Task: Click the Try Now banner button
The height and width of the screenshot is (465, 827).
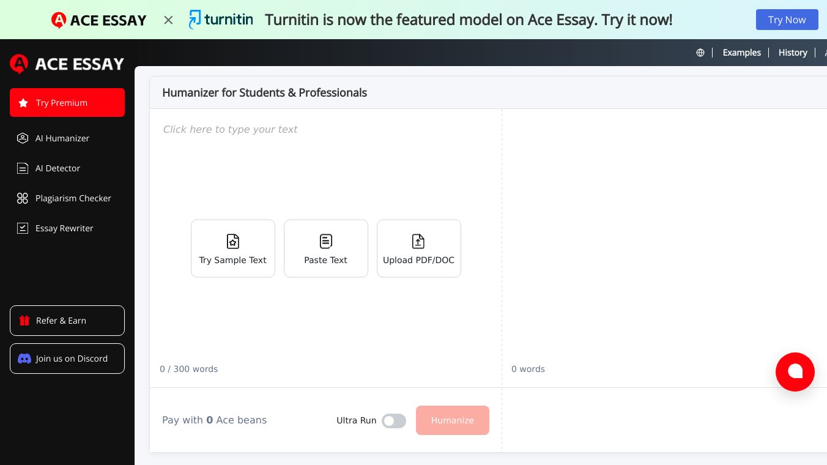Action: pos(787,20)
